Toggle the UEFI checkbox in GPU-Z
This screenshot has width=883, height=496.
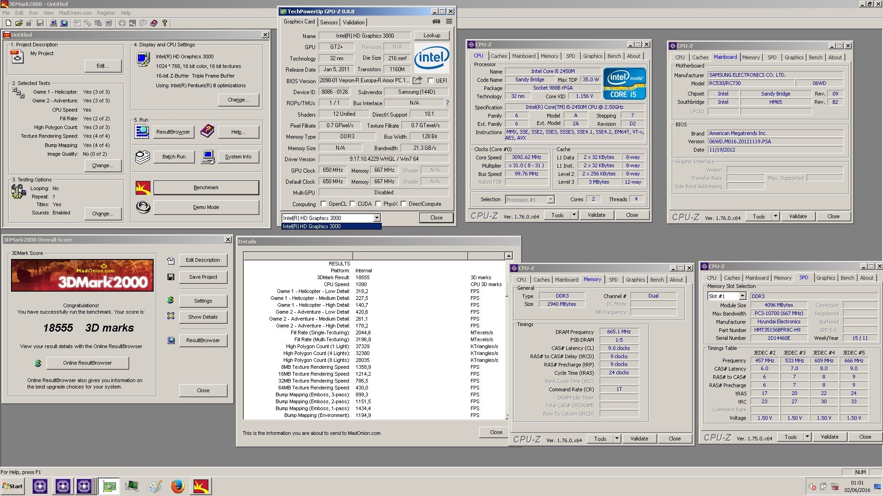430,80
